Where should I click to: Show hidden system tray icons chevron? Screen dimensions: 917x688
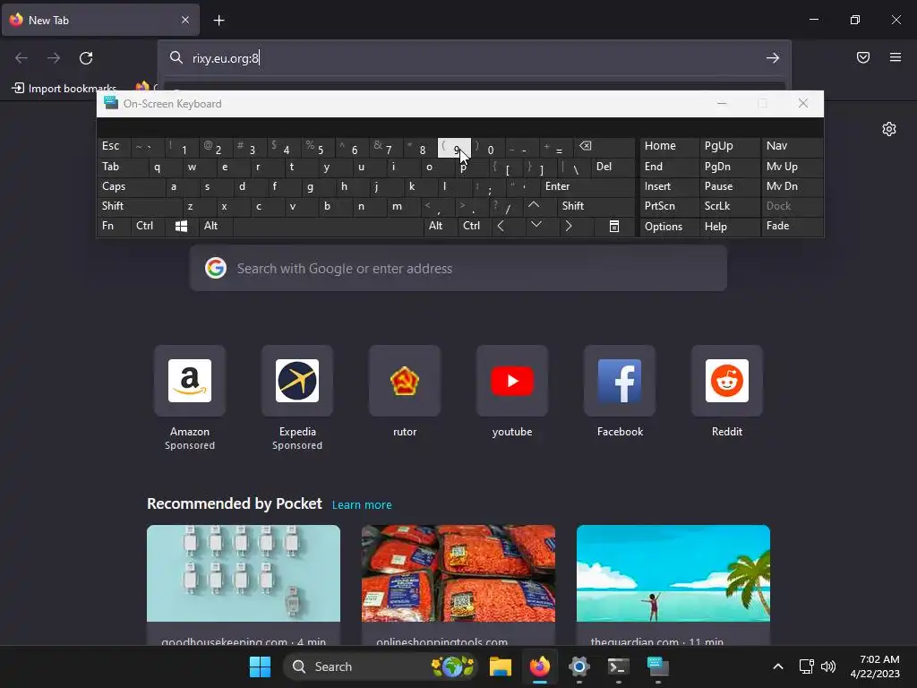[778, 666]
